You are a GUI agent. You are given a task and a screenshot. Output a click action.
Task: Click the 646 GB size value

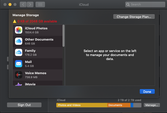30,44
